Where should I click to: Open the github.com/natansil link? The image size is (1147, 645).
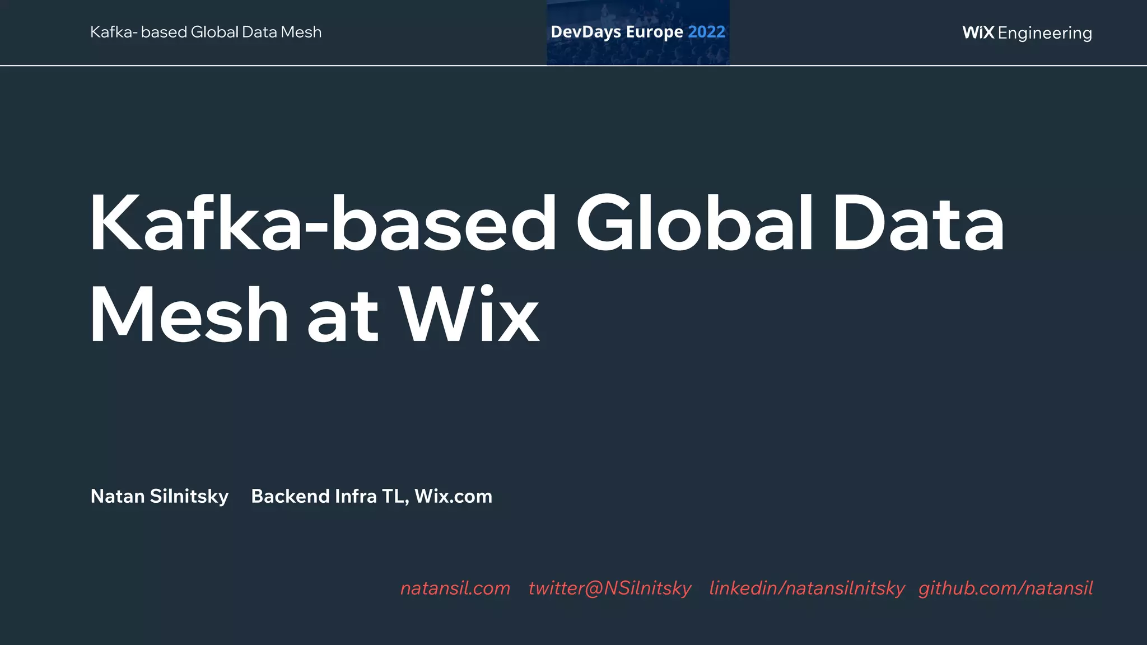pyautogui.click(x=1005, y=588)
